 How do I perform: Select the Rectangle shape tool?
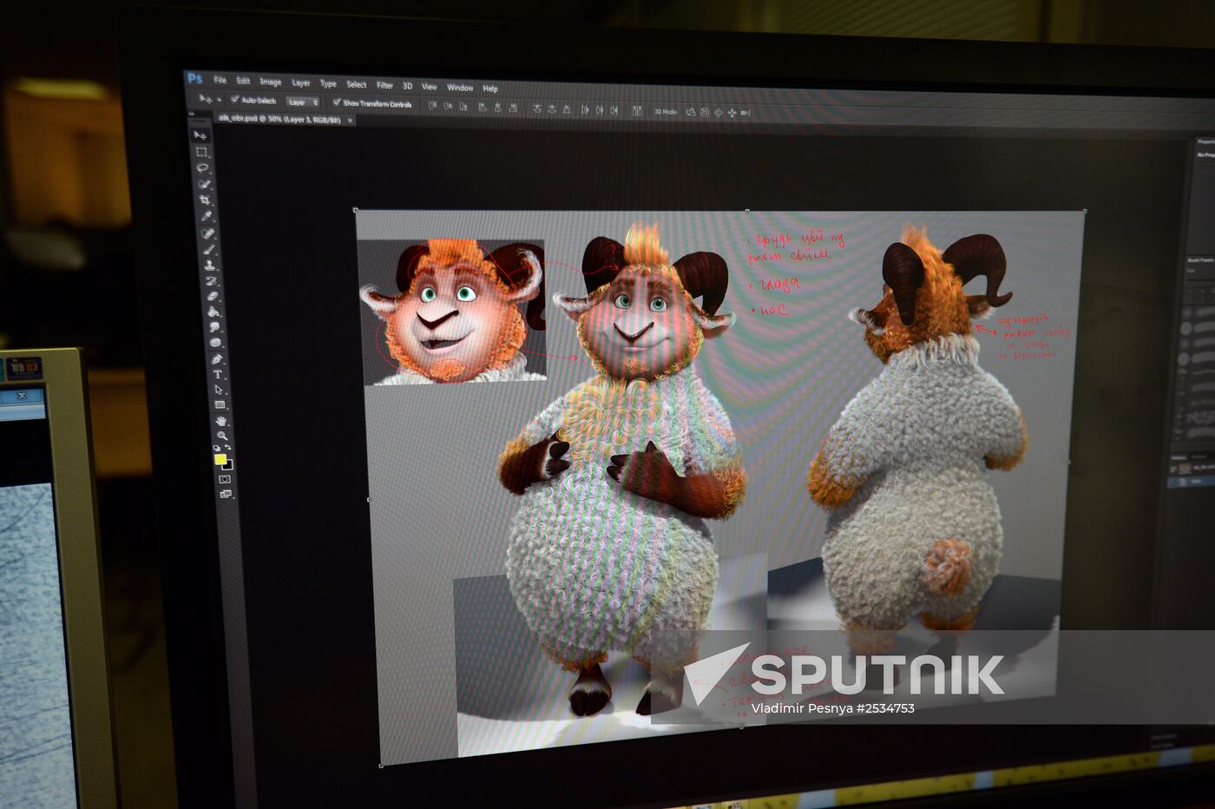click(220, 404)
